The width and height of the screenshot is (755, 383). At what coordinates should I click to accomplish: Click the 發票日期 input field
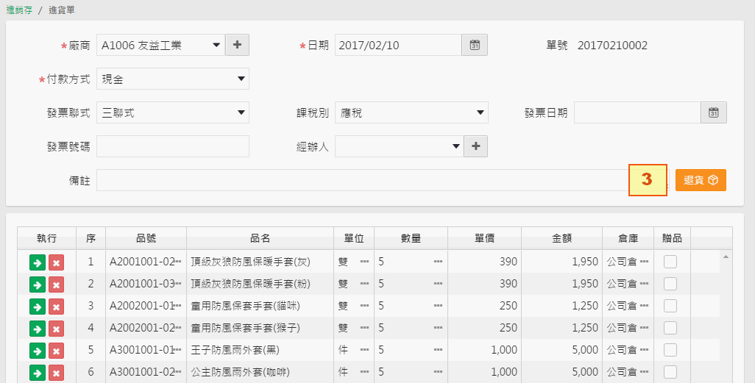tap(637, 112)
